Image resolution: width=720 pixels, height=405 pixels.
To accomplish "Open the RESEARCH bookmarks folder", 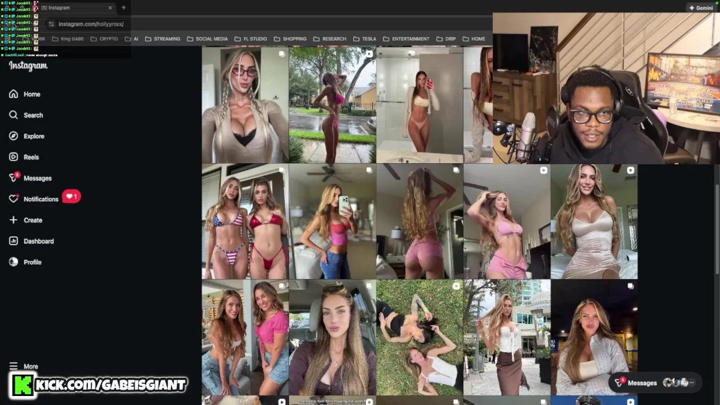I will (330, 39).
